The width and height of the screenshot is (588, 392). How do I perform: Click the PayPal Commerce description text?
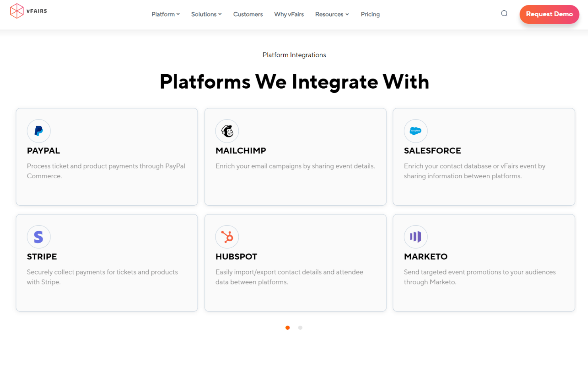[x=106, y=171]
